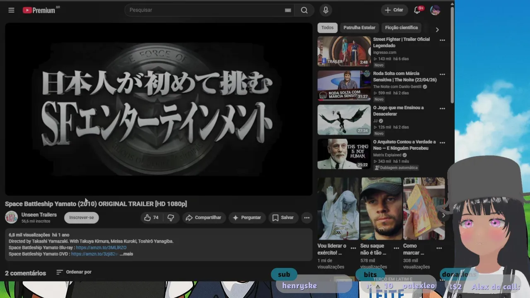Click the 2 comentários heading
Screen dimensions: 530x298
click(25, 273)
